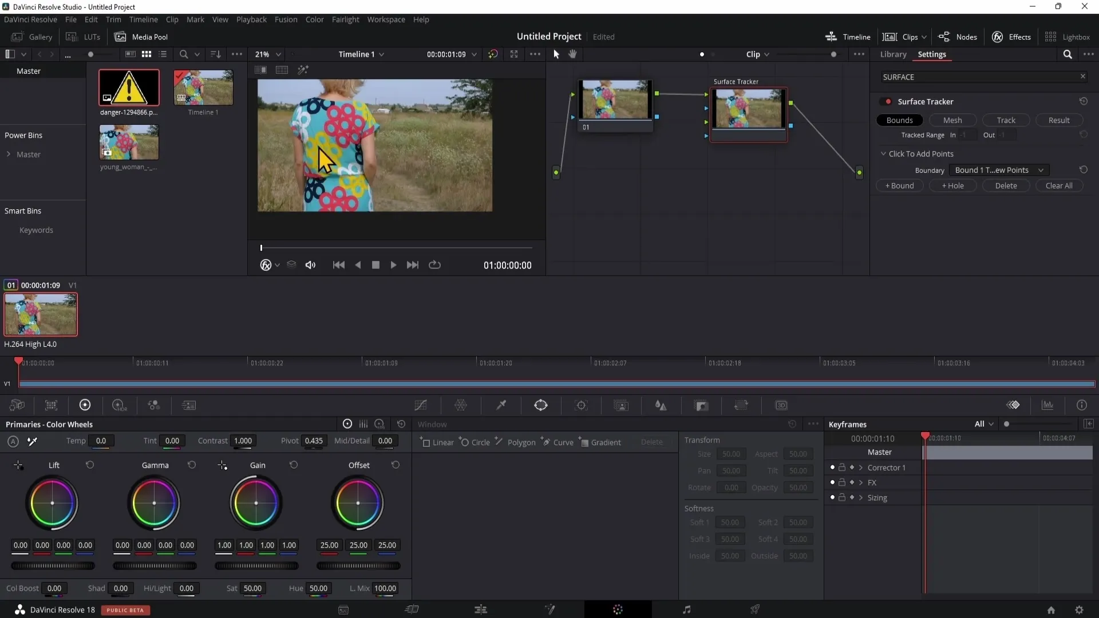The height and width of the screenshot is (618, 1099).
Task: Click the Fairlight menu item
Action: (x=345, y=19)
